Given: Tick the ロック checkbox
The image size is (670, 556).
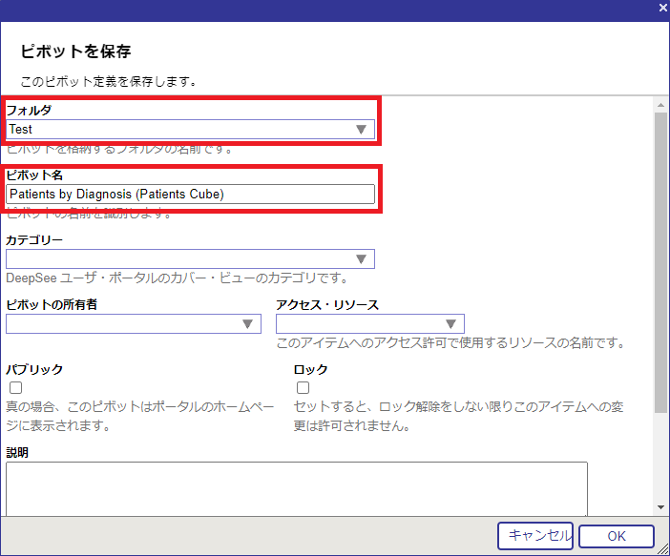Looking at the screenshot, I should (x=304, y=388).
